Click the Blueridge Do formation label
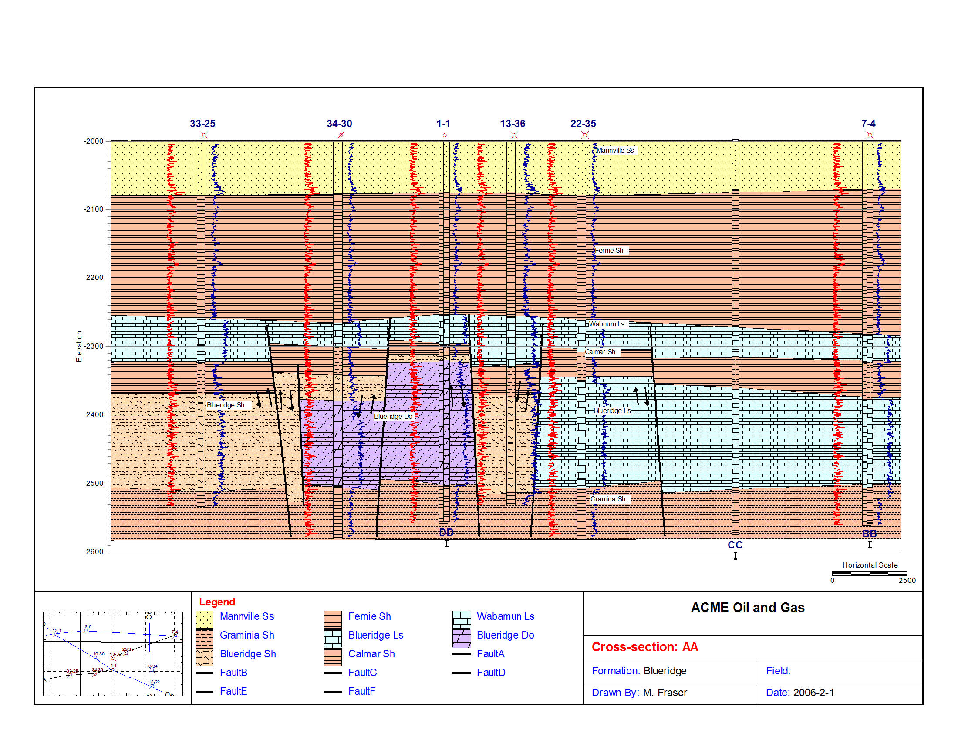 pyautogui.click(x=393, y=416)
